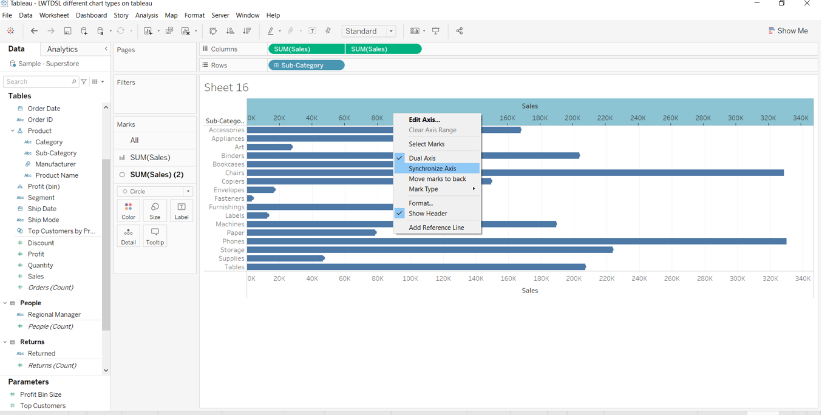
Task: Click the Search field in Data pane
Action: (38, 81)
